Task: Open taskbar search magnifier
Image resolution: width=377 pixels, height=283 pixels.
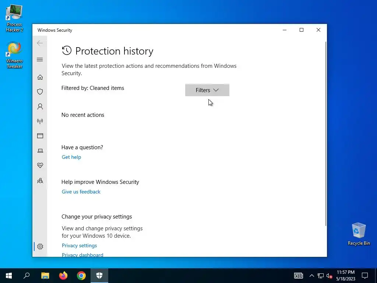Action: (27, 276)
